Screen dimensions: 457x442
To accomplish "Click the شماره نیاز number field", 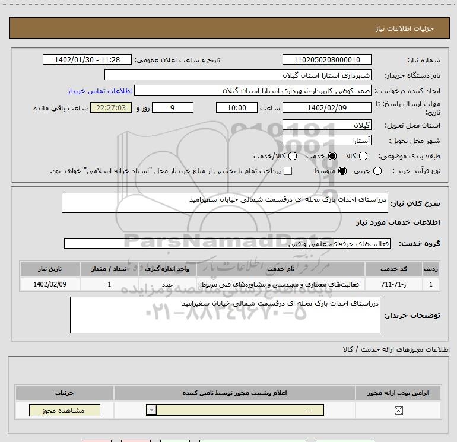I will tap(326, 60).
